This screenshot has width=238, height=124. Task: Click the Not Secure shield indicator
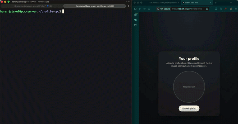coord(163,9)
